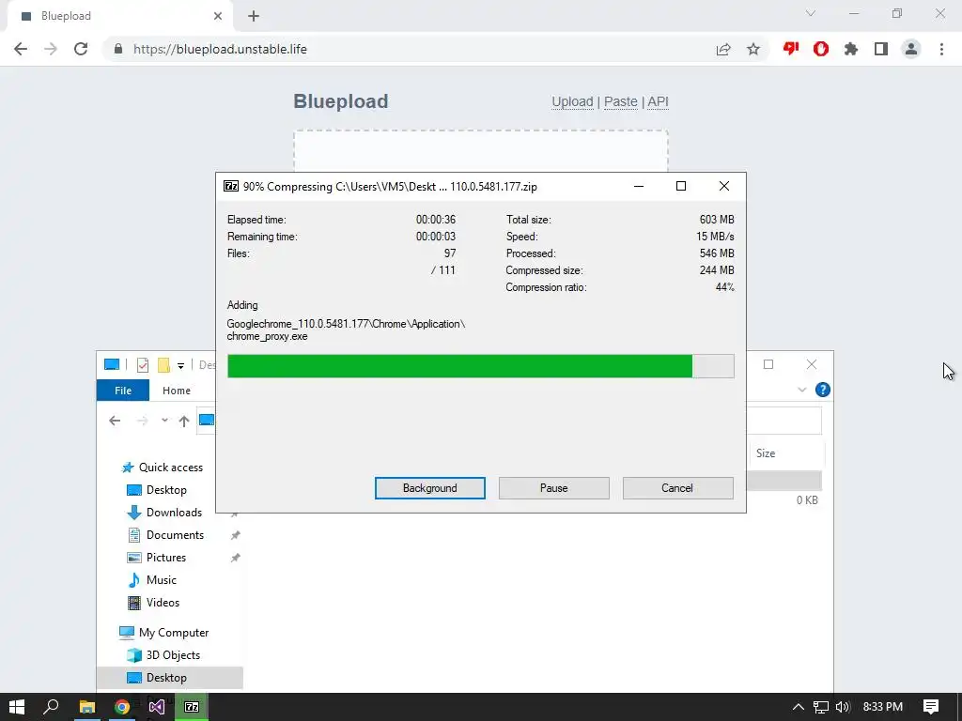Cancel the 7-Zip compression
This screenshot has width=962, height=721.
pos(677,488)
